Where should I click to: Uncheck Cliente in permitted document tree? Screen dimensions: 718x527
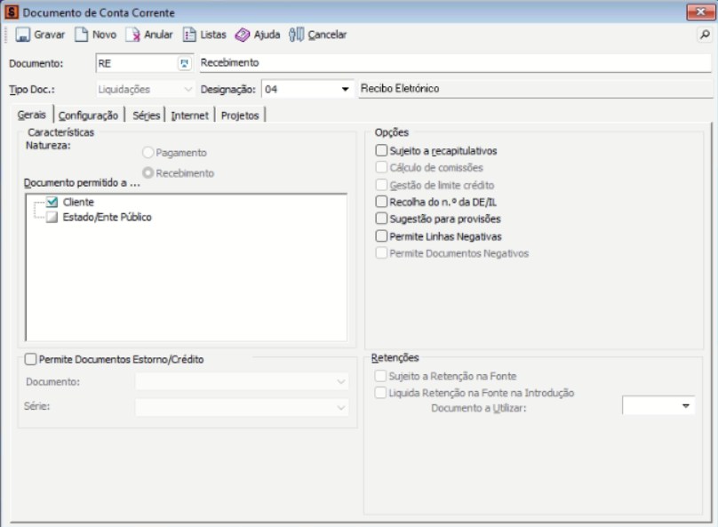click(x=52, y=203)
